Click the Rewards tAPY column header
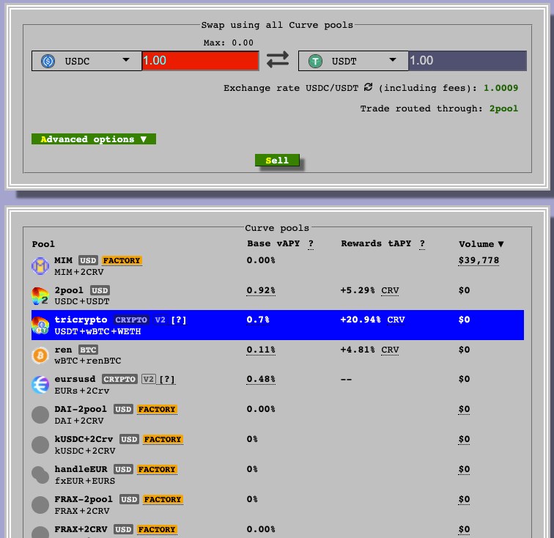Screen dimensions: 554x538 [x=376, y=243]
